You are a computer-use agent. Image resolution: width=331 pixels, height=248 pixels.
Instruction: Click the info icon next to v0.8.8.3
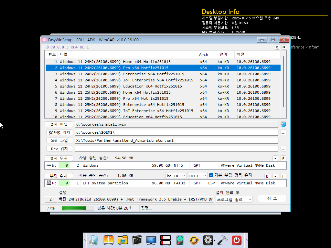click(47, 47)
